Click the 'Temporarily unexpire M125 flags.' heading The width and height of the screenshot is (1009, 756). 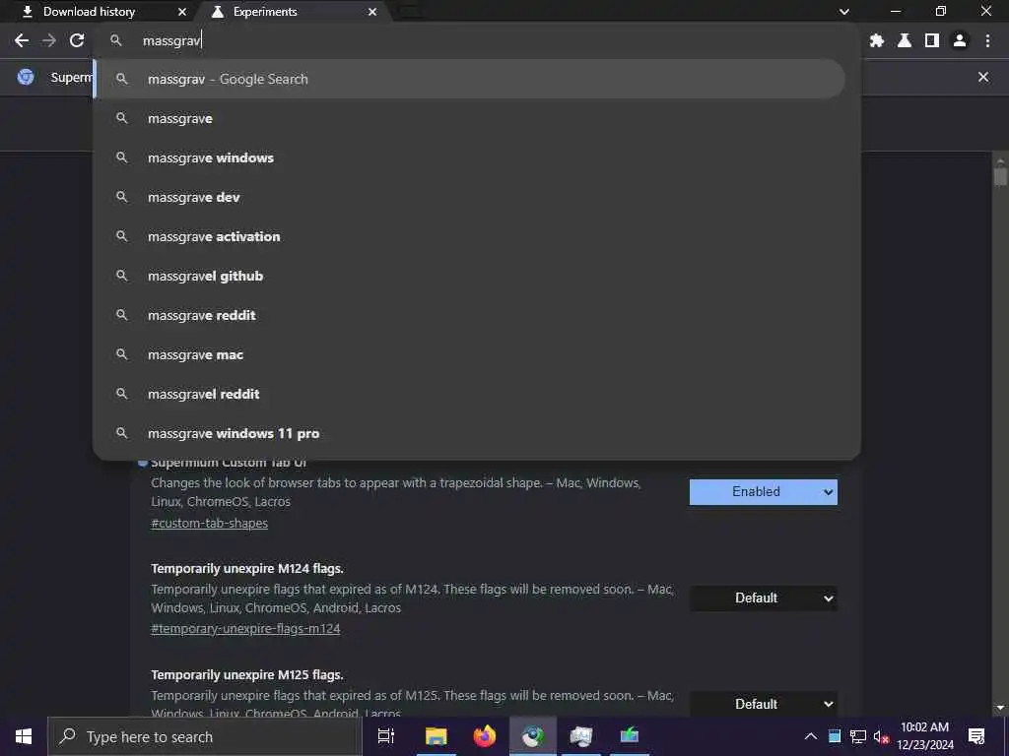pos(247,674)
